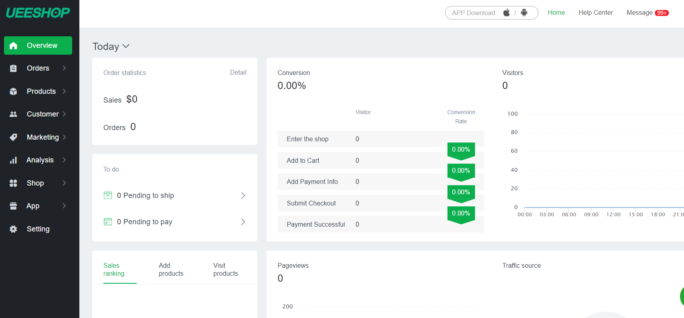Click the Android app download icon

[524, 13]
